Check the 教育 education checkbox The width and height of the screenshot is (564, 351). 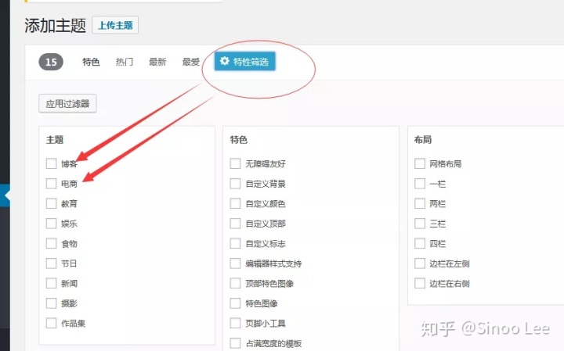[x=51, y=203]
